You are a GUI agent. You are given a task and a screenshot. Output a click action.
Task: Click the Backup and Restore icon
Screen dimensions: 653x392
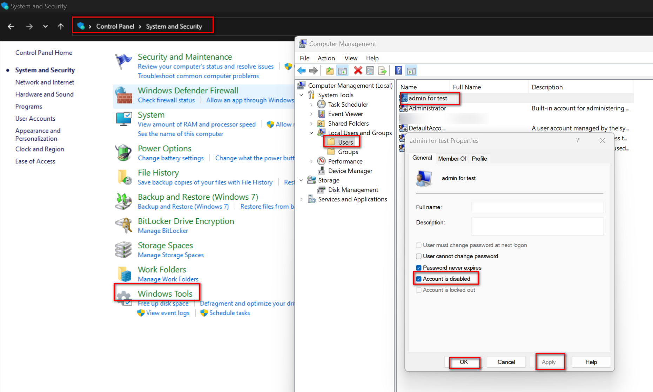[x=123, y=201]
